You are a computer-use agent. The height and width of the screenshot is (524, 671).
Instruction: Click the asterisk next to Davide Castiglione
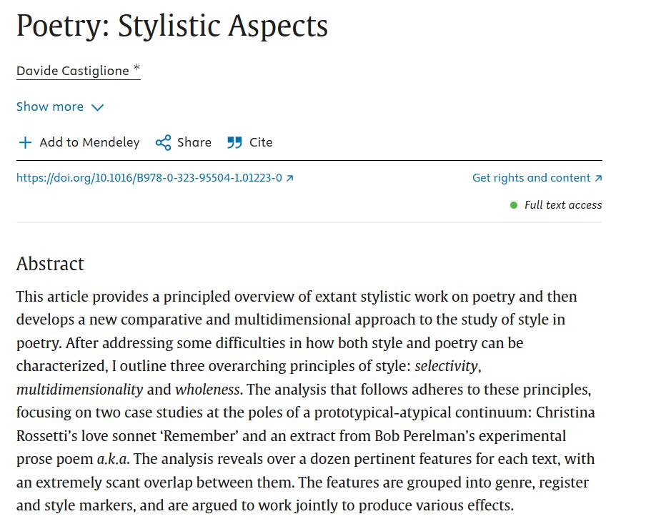[x=136, y=69]
